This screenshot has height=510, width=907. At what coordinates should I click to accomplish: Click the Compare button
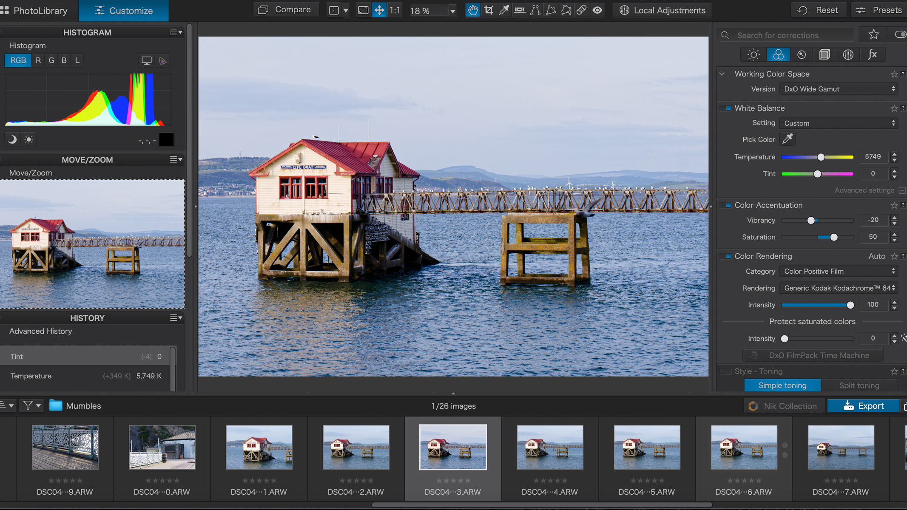coord(286,9)
